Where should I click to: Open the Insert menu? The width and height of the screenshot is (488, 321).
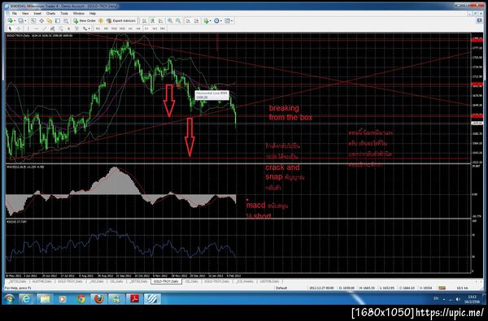(37, 13)
